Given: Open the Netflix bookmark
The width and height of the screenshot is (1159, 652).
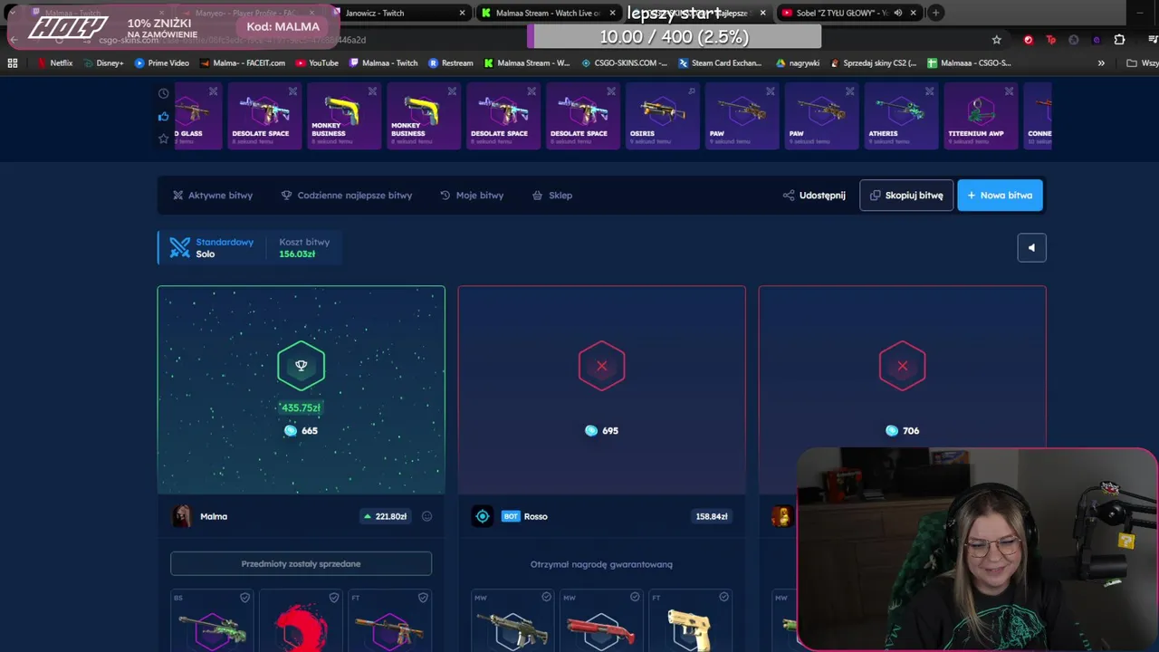Looking at the screenshot, I should (x=54, y=63).
